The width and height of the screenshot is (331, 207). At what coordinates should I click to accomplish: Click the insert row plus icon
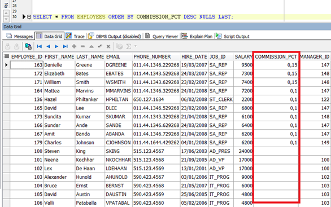pyautogui.click(x=74, y=46)
